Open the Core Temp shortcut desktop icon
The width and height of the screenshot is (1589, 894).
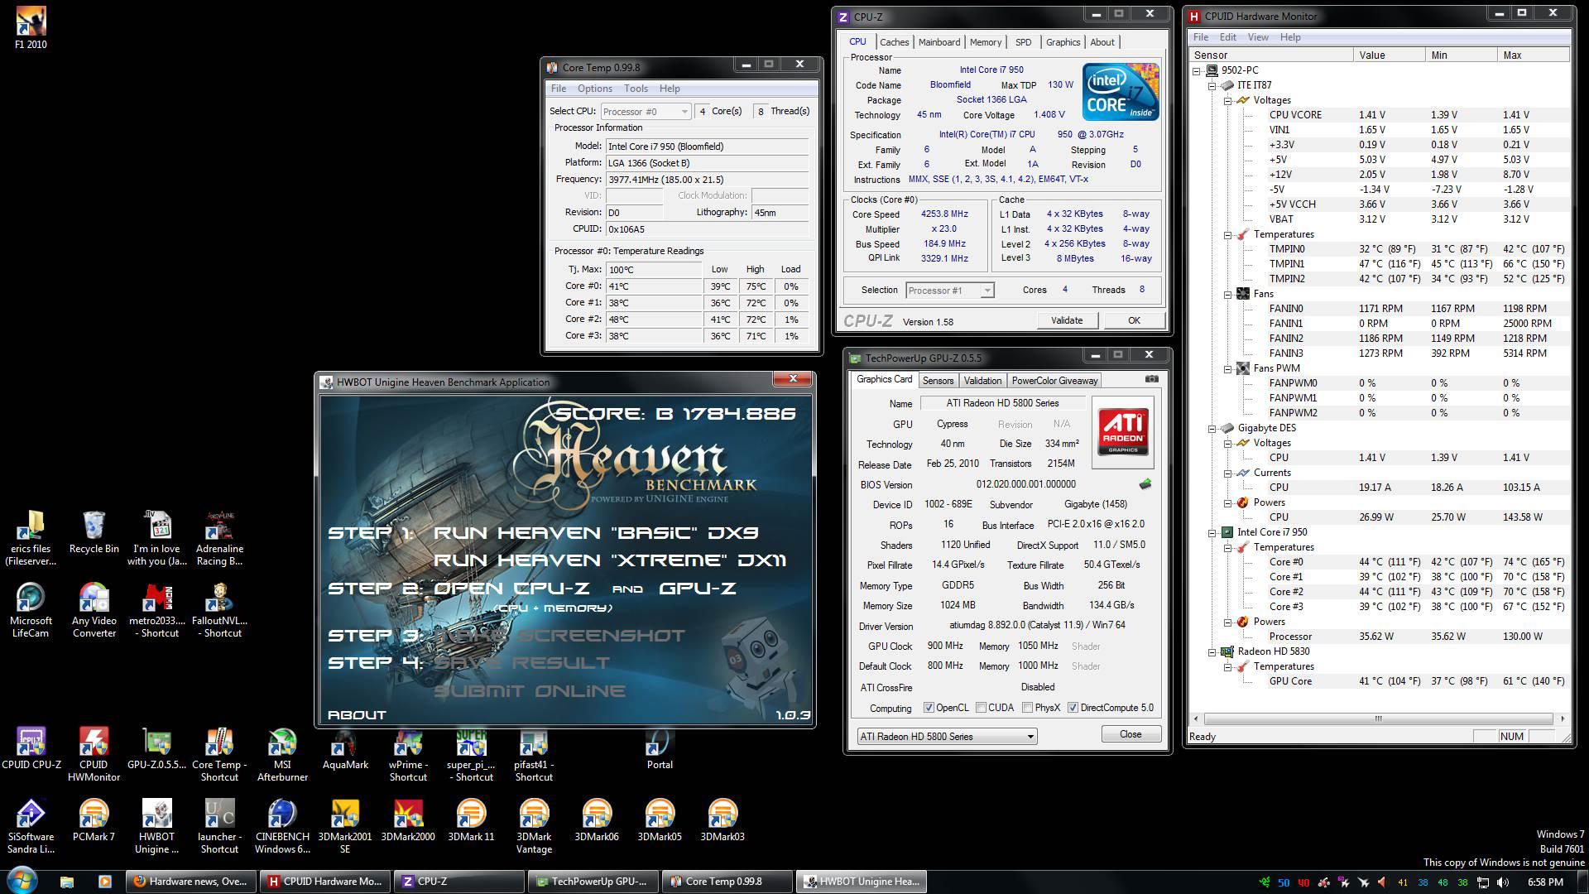[219, 754]
